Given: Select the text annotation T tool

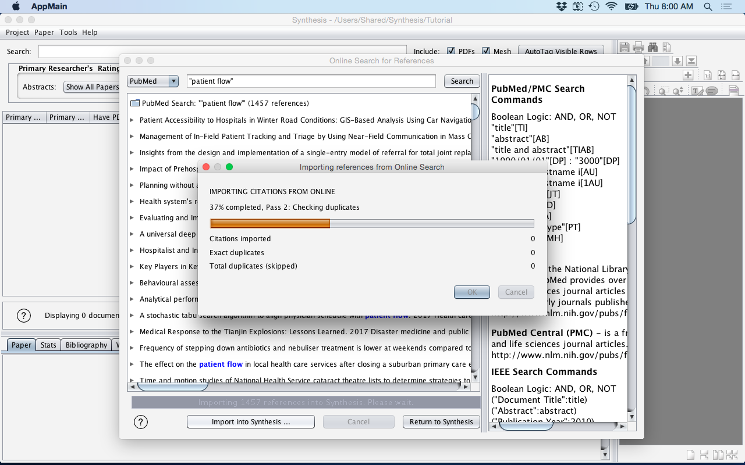Looking at the screenshot, I should (x=697, y=91).
